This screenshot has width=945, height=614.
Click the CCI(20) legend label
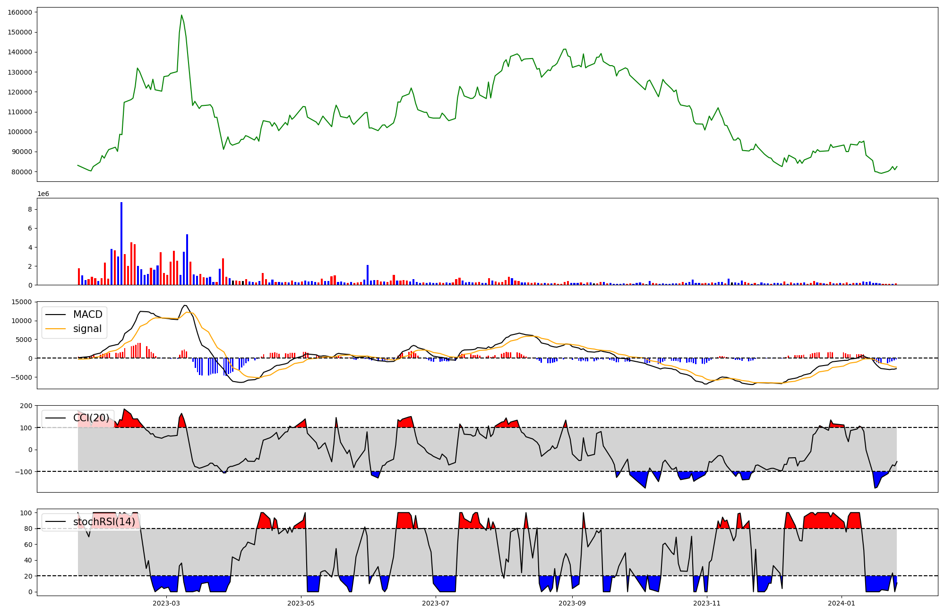click(x=91, y=418)
